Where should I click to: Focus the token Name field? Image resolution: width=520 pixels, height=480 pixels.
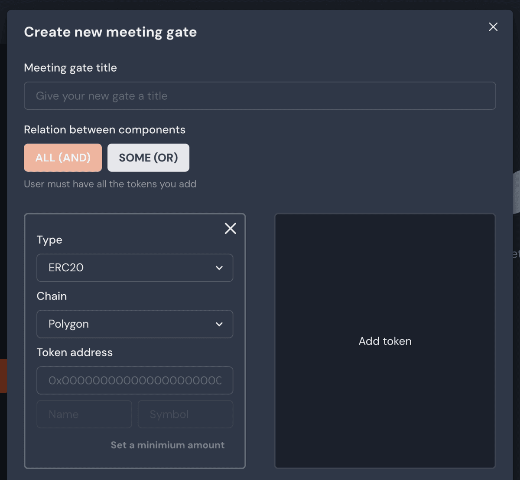pos(84,414)
